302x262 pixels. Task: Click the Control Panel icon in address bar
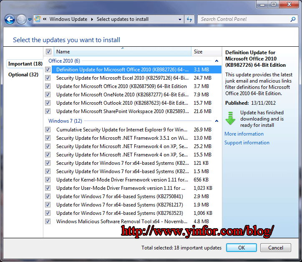pyautogui.click(x=38, y=19)
